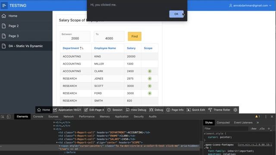Collapse the selected span node triangle
The height and width of the screenshot is (155, 276).
point(60,146)
